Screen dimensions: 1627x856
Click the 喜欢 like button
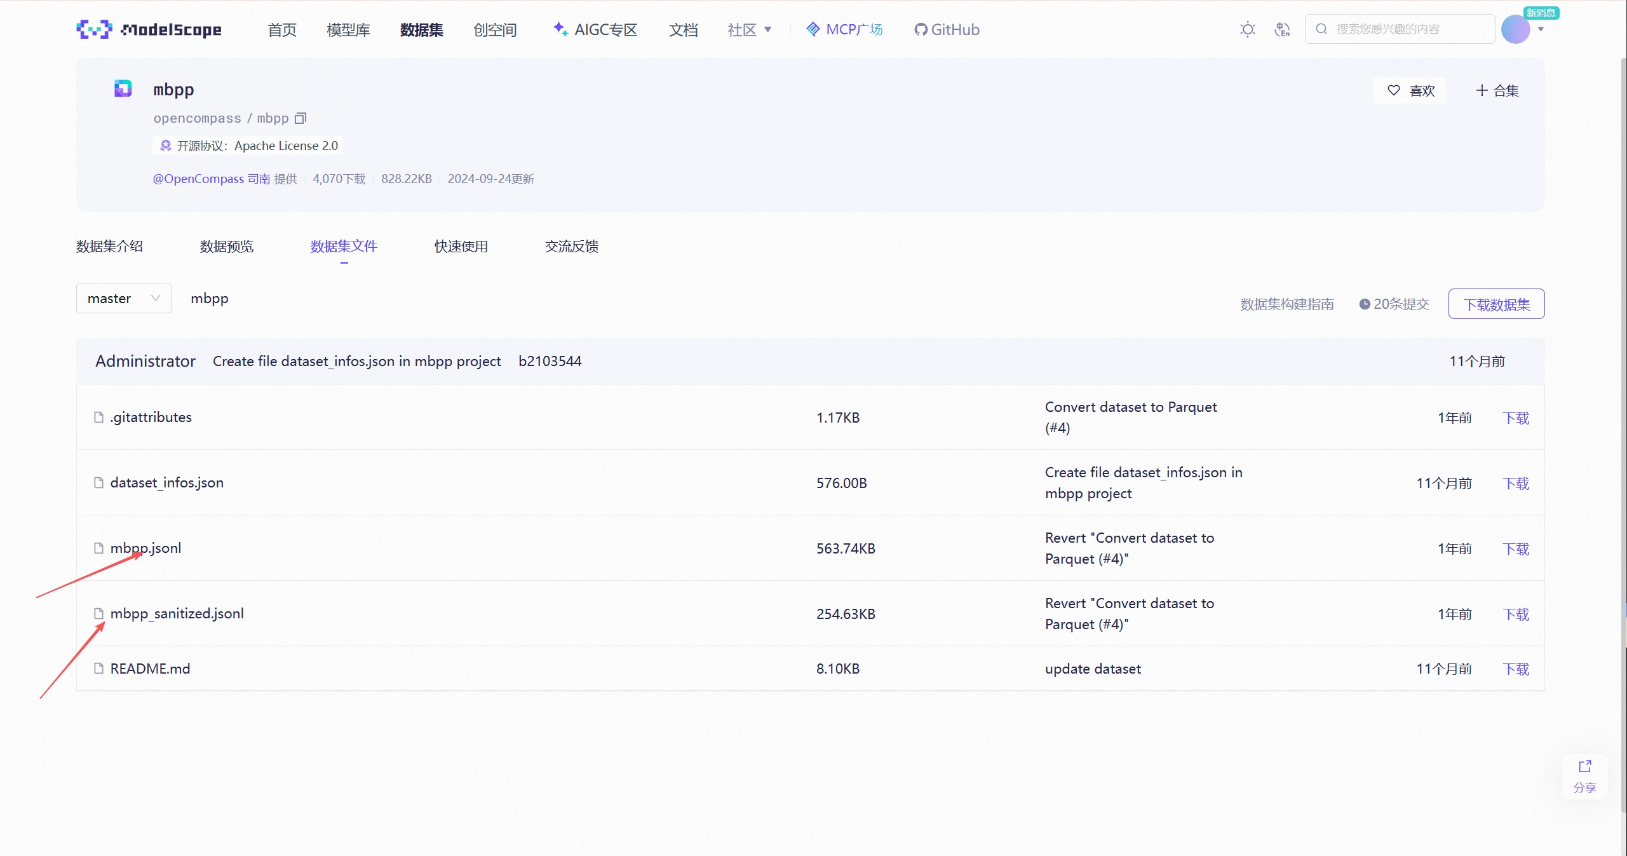point(1409,90)
